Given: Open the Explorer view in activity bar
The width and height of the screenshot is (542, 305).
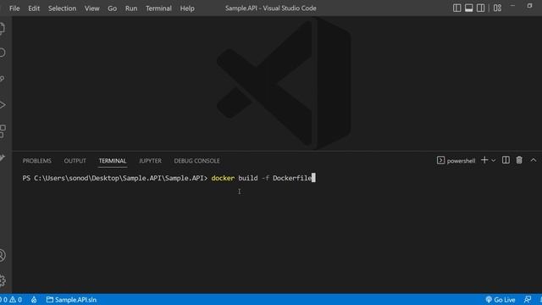Looking at the screenshot, I should (3, 28).
